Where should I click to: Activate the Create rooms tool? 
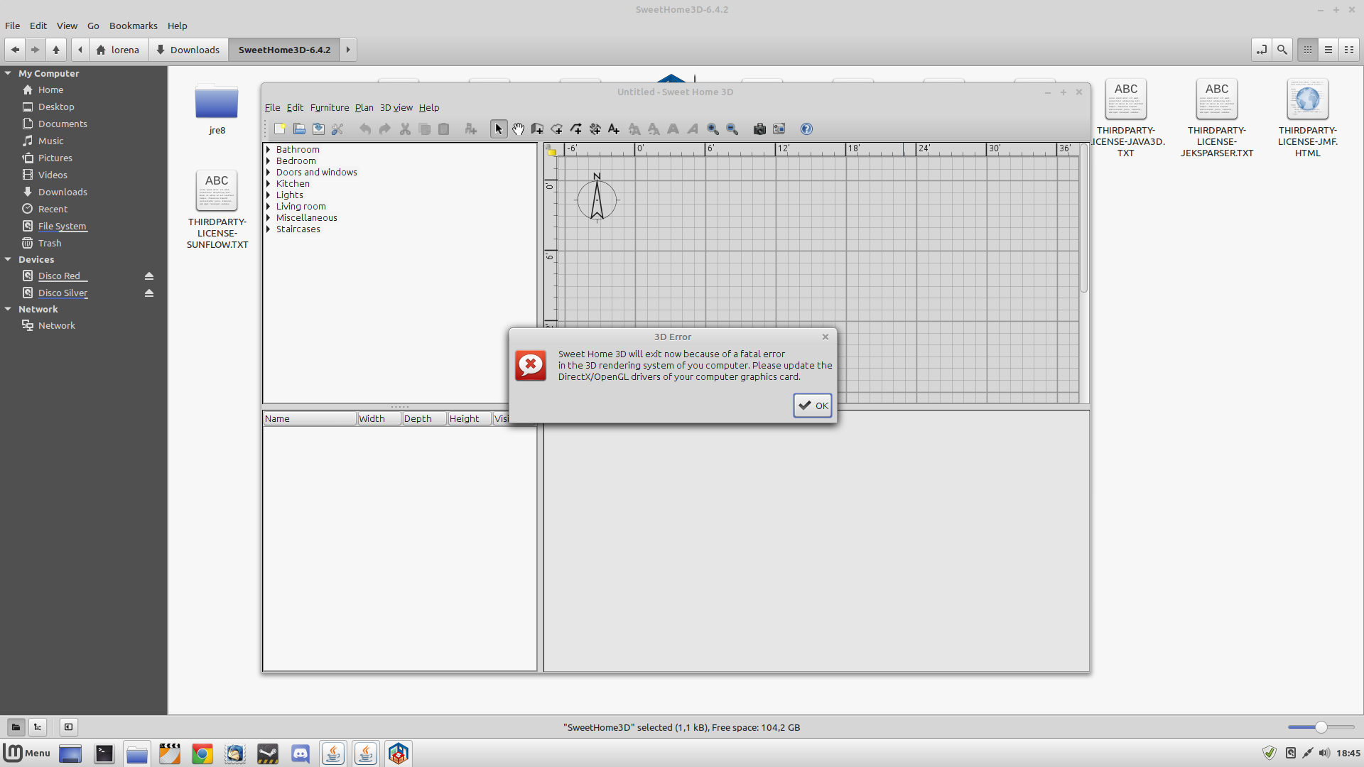click(x=556, y=129)
